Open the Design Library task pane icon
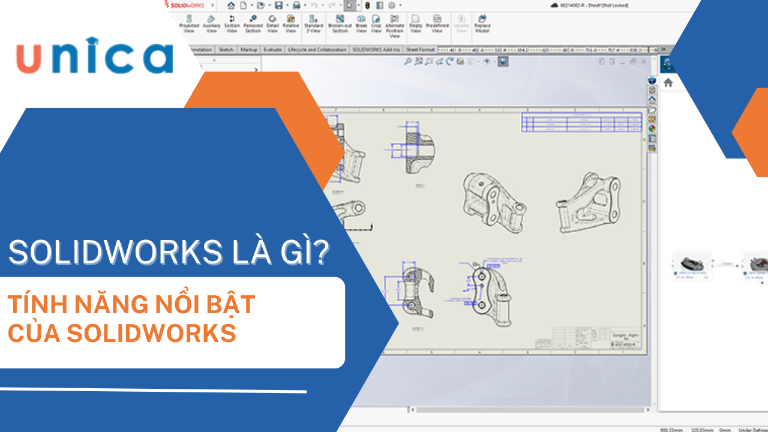This screenshot has width=768, height=432. pyautogui.click(x=652, y=90)
